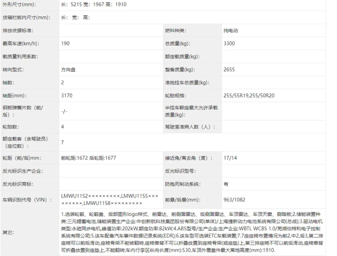Click the 方向盘 steering type value
Viewport: 337px width, 256px height.
pos(68,70)
